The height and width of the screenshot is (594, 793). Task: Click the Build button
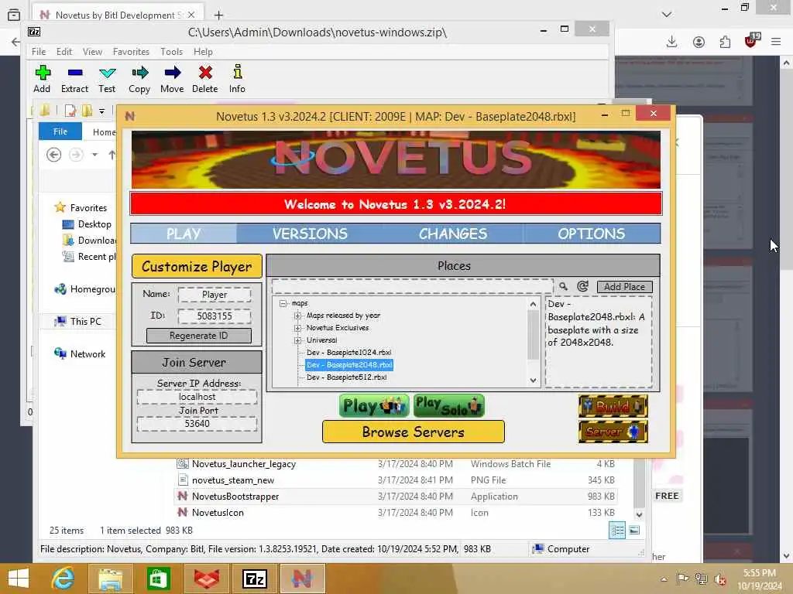coord(613,406)
